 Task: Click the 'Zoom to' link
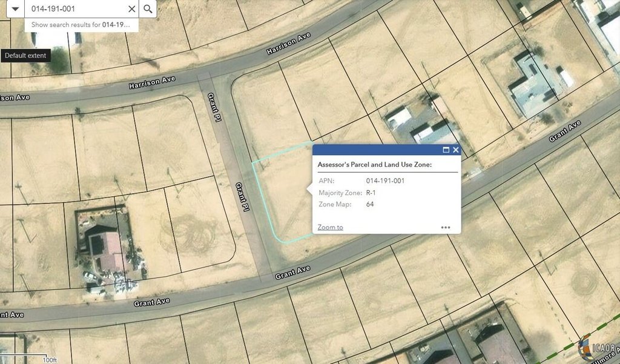point(330,227)
